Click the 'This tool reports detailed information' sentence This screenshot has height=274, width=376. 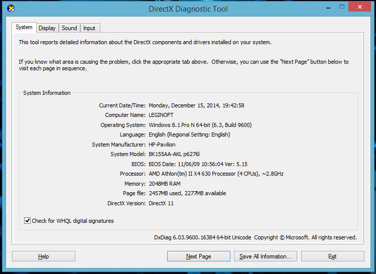(145, 42)
